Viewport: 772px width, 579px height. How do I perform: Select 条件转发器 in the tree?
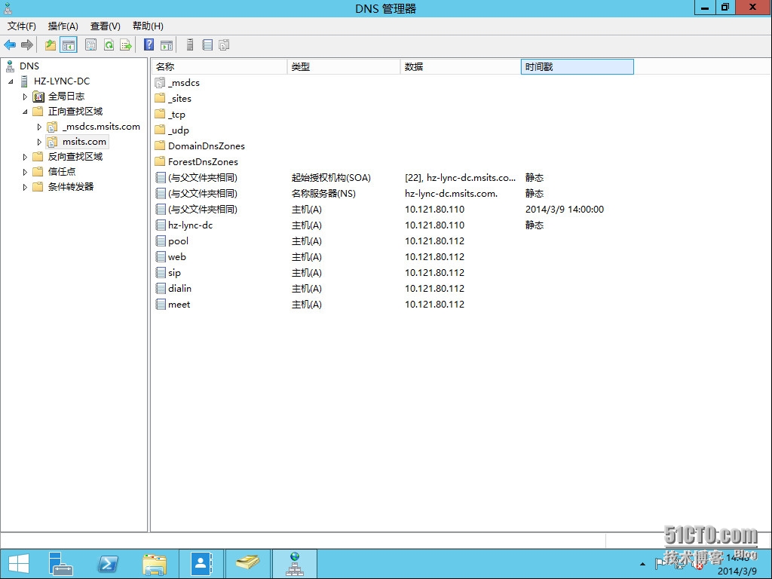[71, 187]
